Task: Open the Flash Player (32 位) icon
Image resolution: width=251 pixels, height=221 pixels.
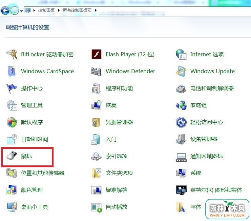Action: 96,54
